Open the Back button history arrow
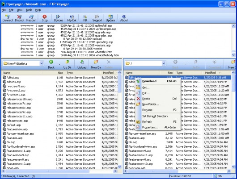Image resolution: width=237 pixels, height=179 pixels. tap(59, 64)
